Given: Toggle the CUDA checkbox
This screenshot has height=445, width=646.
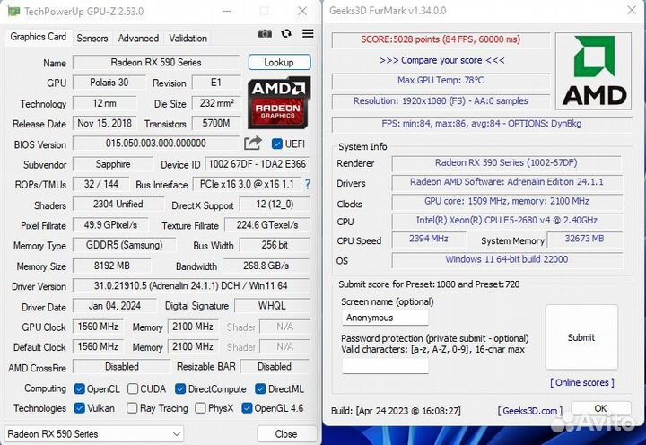Looking at the screenshot, I should click(x=133, y=389).
